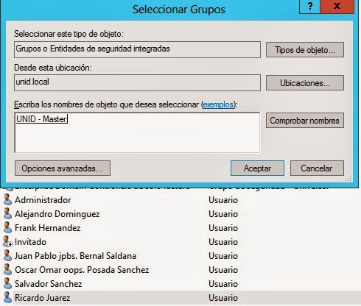Click the Usuario type for Ricardo Juarez
The height and width of the screenshot is (306, 361).
[223, 298]
